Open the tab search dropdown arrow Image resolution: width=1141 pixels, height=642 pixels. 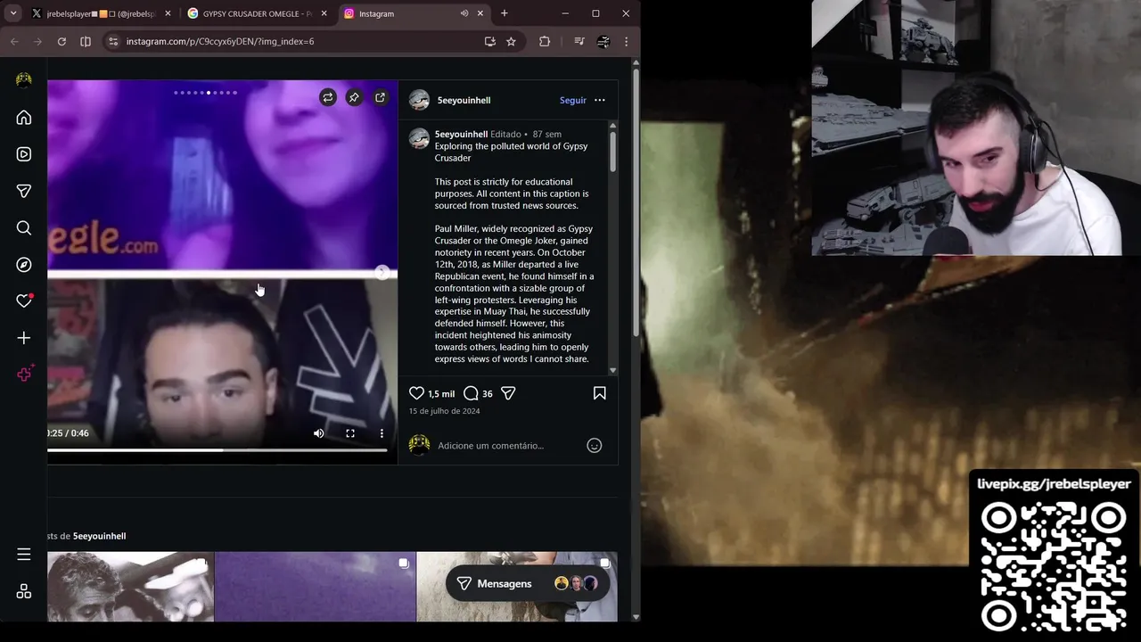[x=13, y=13]
